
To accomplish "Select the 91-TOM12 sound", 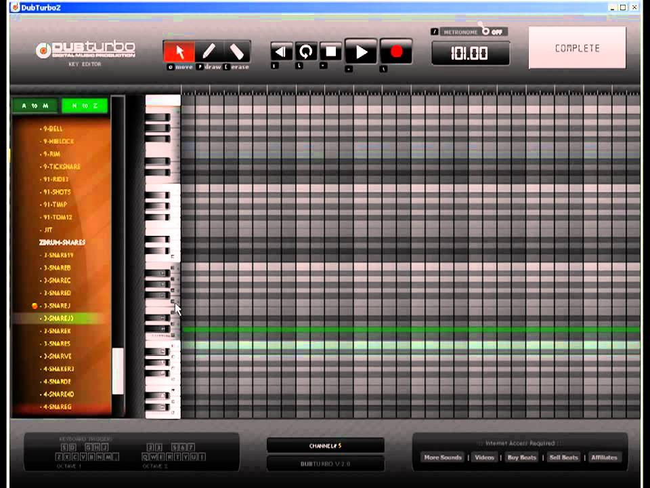I will point(58,217).
